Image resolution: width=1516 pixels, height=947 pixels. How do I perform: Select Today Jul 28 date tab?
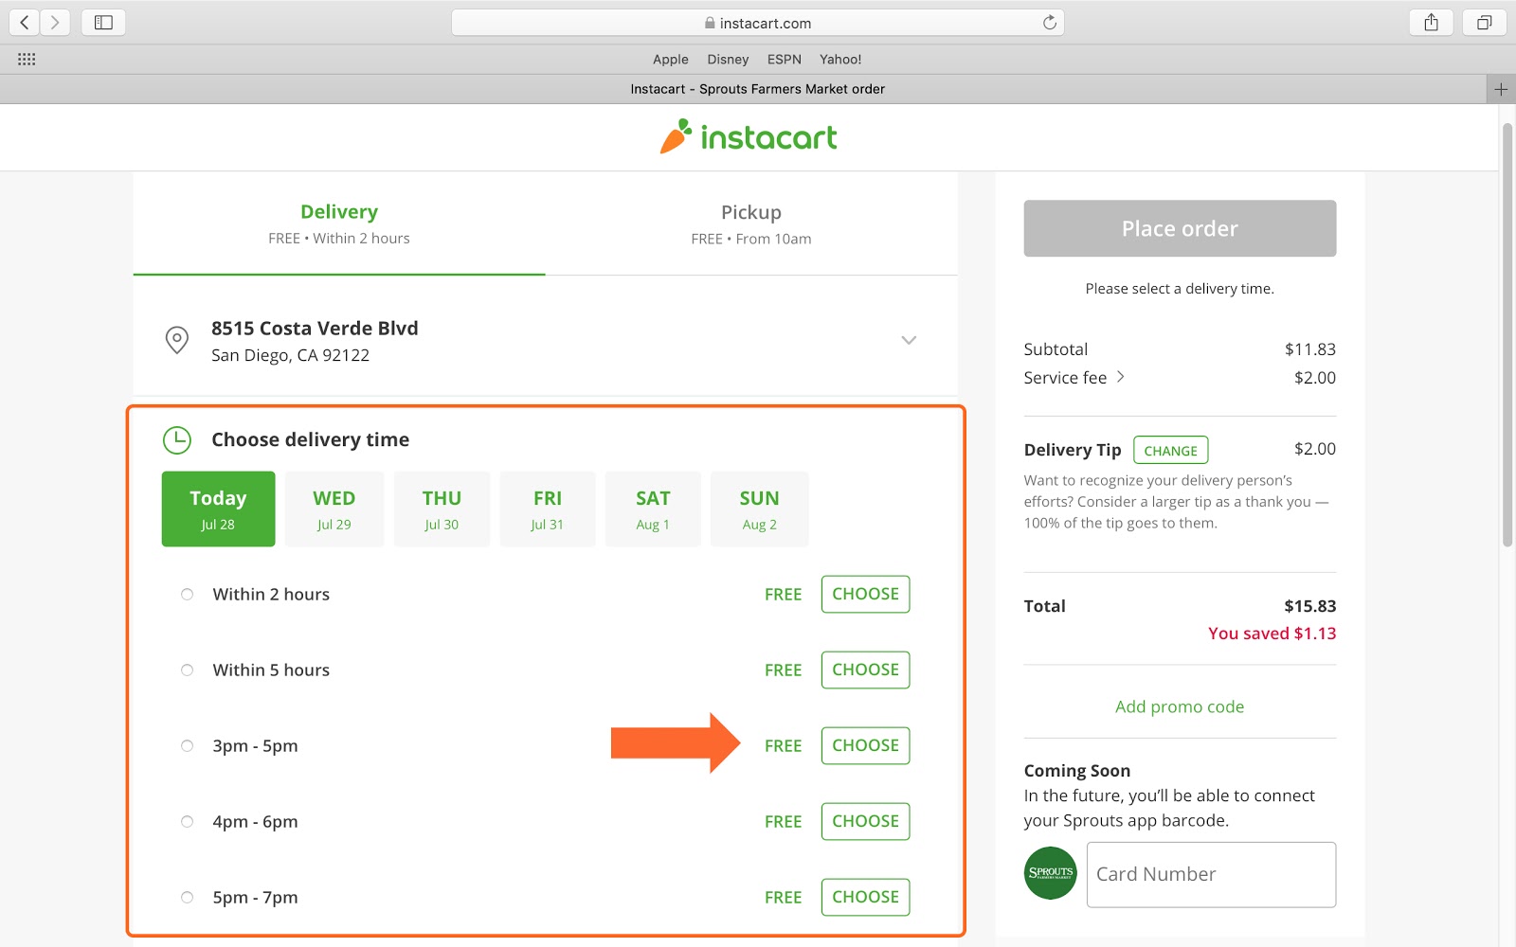[218, 509]
